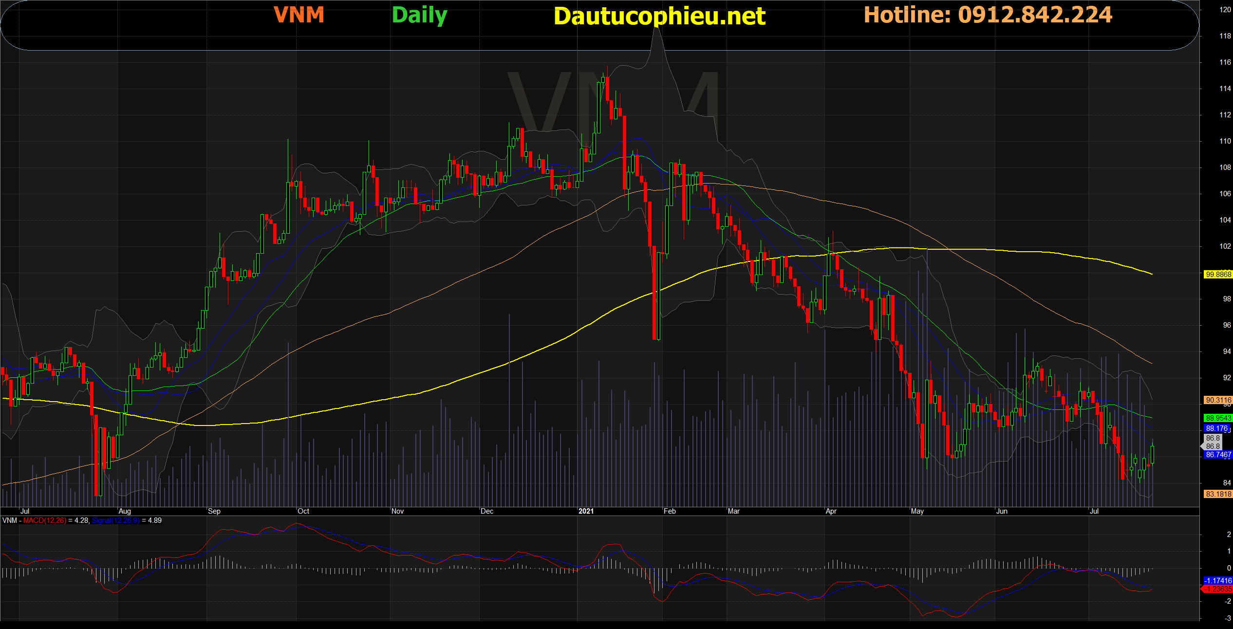Click the Sep month marker on time axis
The image size is (1233, 629).
click(214, 511)
